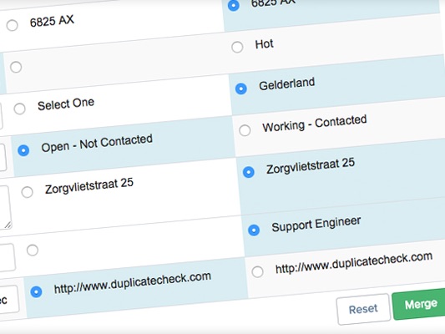Select Open - Not Contacted status radio

pyautogui.click(x=23, y=150)
